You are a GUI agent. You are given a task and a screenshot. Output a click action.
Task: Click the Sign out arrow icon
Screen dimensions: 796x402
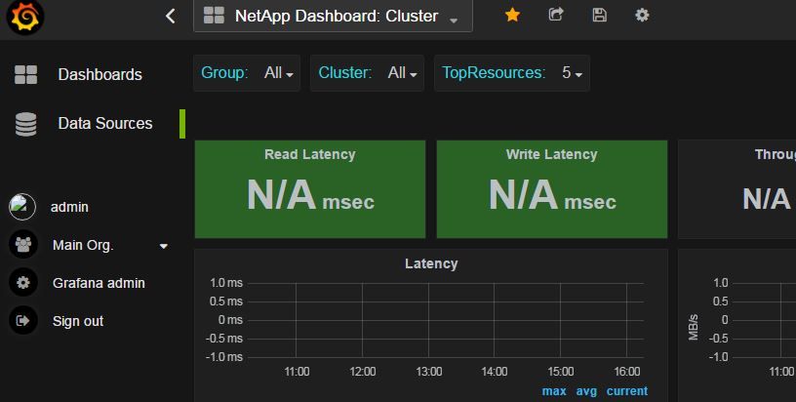tap(22, 320)
